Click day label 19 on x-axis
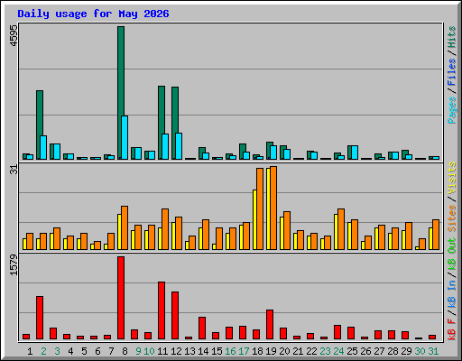Viewport: 462px width, 361px height. coord(271,351)
